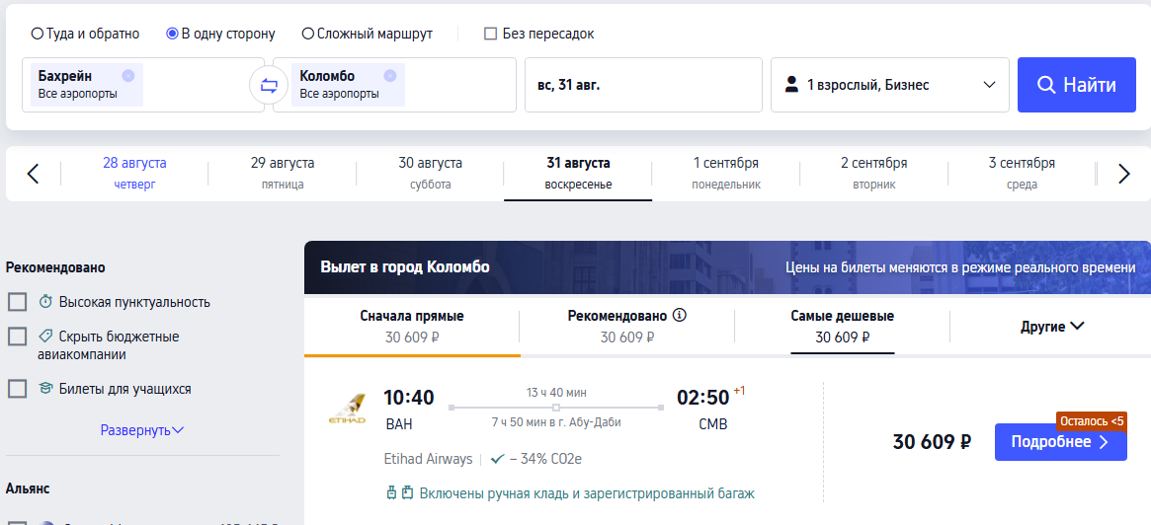Swap origin and destination cities
This screenshot has height=525, width=1151.
tap(269, 85)
